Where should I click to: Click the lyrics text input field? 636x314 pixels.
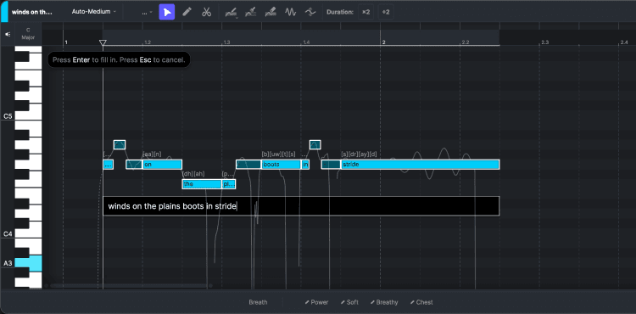click(301, 206)
